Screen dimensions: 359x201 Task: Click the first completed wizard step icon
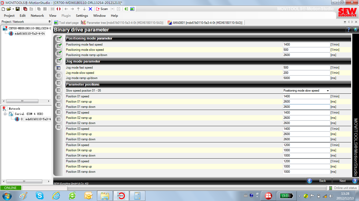58,39
